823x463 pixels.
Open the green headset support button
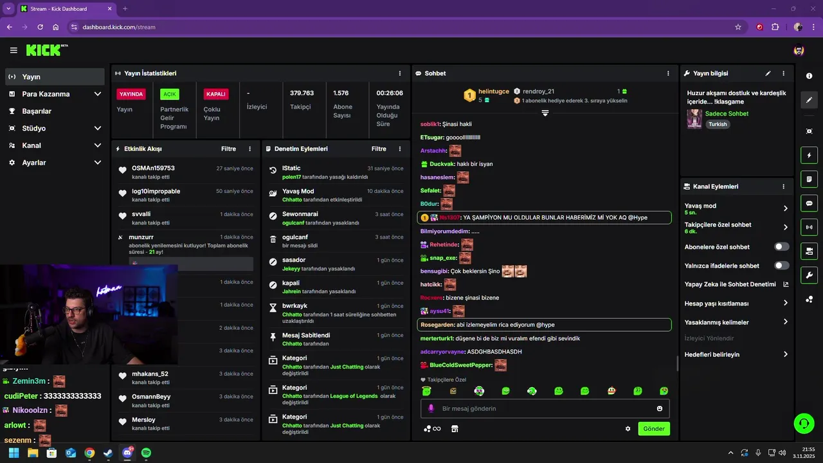[804, 423]
